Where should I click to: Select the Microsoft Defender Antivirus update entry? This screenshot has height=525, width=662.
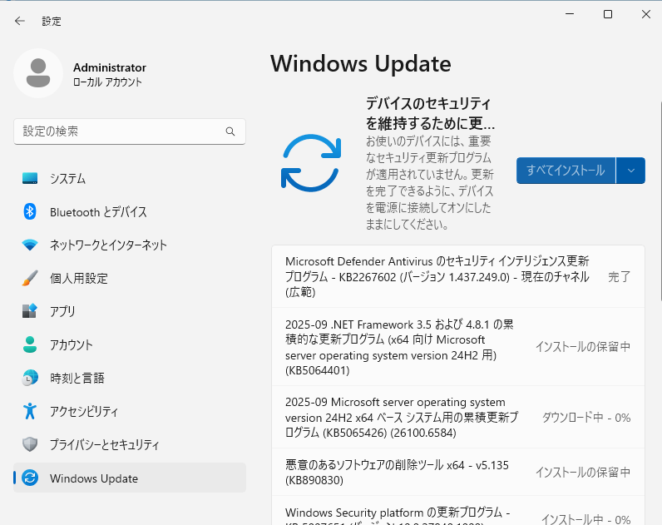pyautogui.click(x=437, y=276)
